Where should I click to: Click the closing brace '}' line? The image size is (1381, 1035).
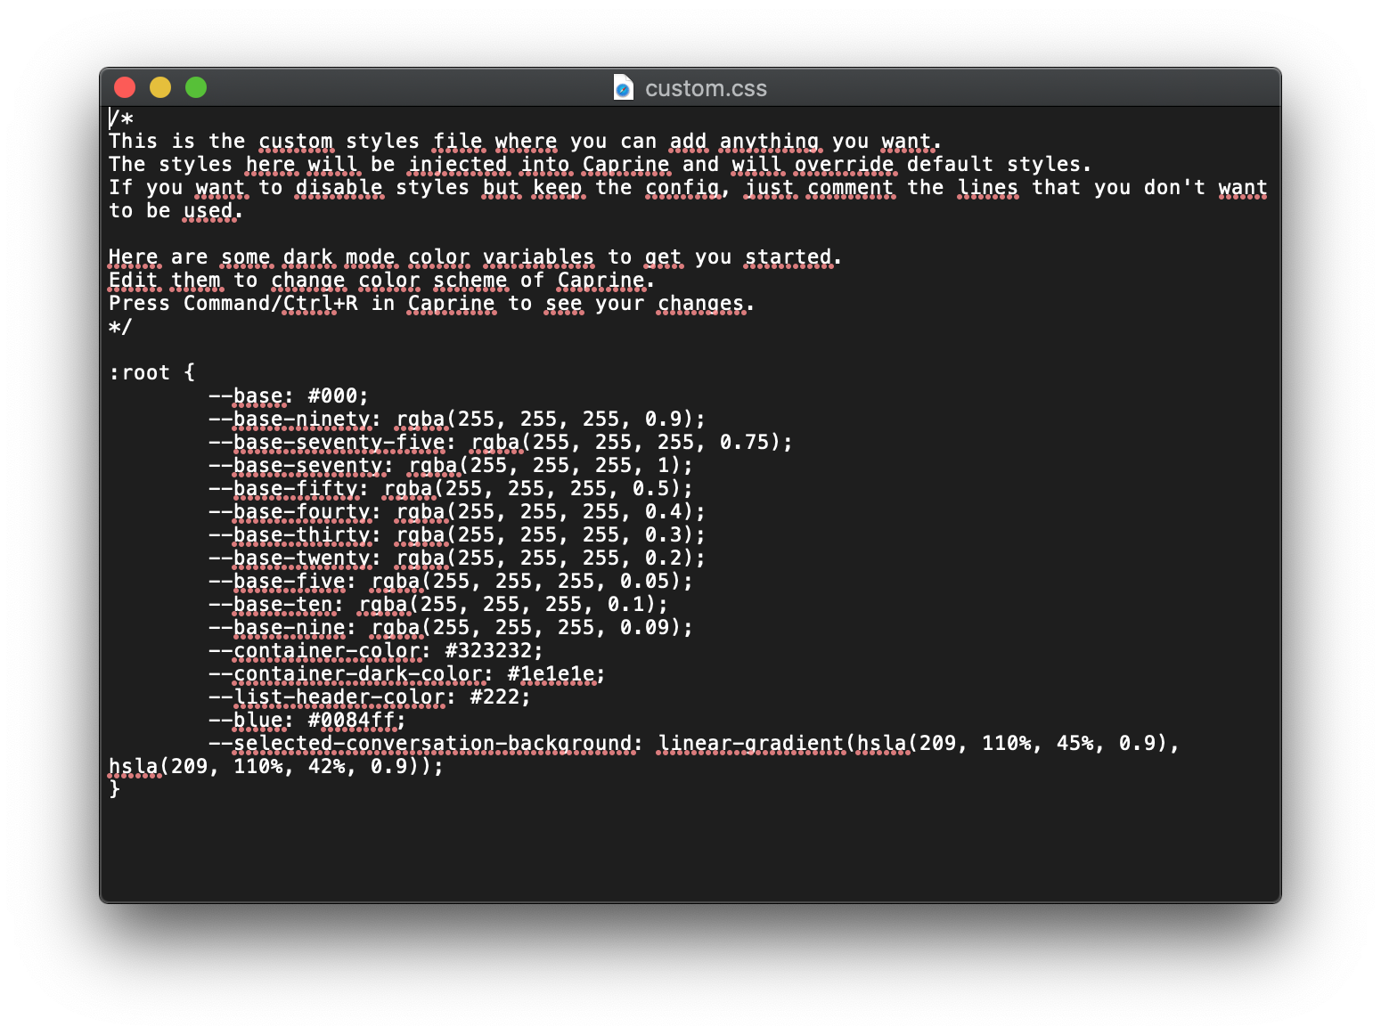[114, 789]
